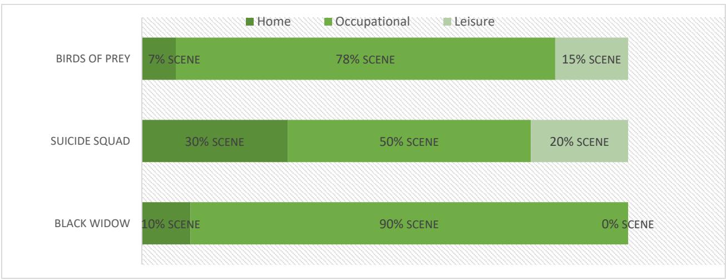Screen dimensions: 726x280
Task: Click the Suicide Squad axis label
Action: [x=91, y=141]
